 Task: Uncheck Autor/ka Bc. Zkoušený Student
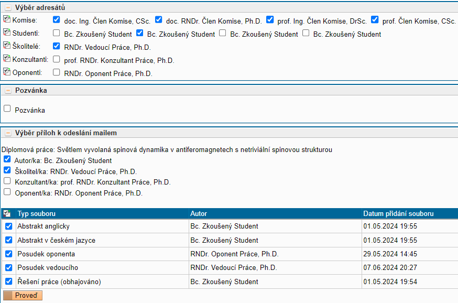point(7,159)
